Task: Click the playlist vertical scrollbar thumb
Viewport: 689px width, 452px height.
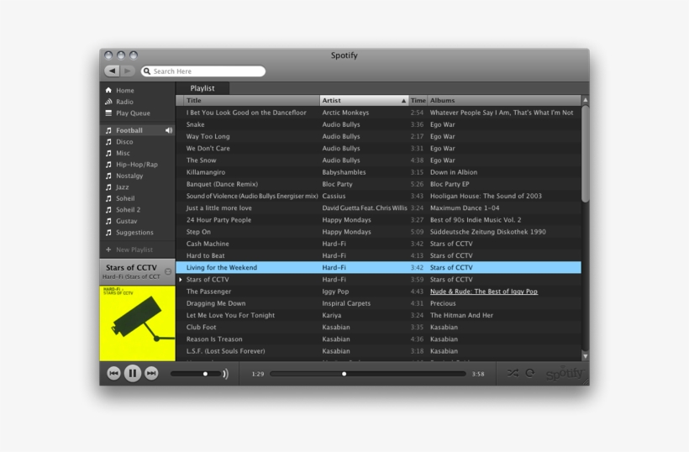Action: pyautogui.click(x=585, y=153)
